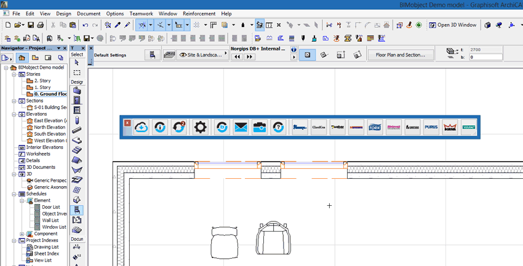Open the Options menu
The height and width of the screenshot is (266, 523).
point(115,14)
